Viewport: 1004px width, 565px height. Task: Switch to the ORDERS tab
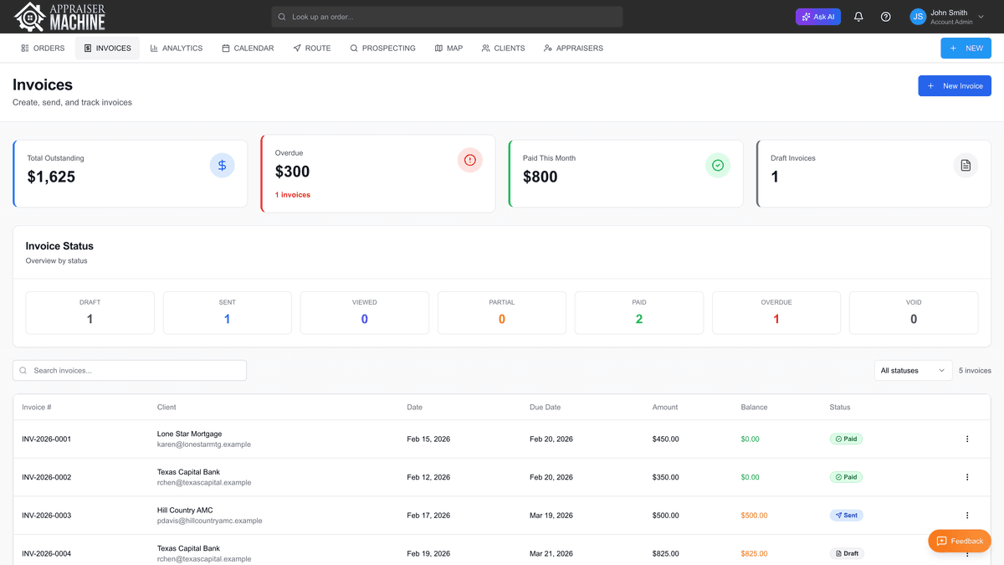(42, 48)
